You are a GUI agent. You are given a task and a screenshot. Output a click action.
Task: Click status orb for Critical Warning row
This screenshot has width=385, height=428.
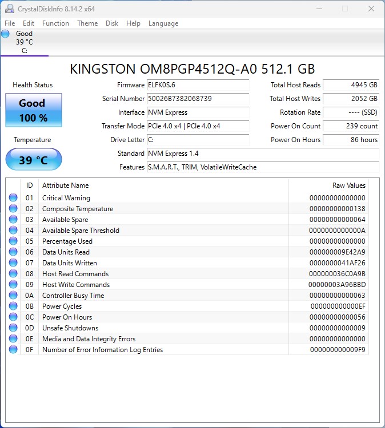(x=13, y=197)
